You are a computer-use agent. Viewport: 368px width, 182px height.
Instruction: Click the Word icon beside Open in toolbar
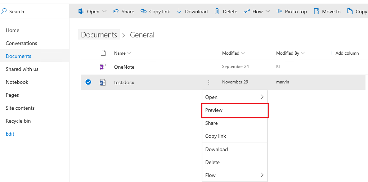coord(81,11)
